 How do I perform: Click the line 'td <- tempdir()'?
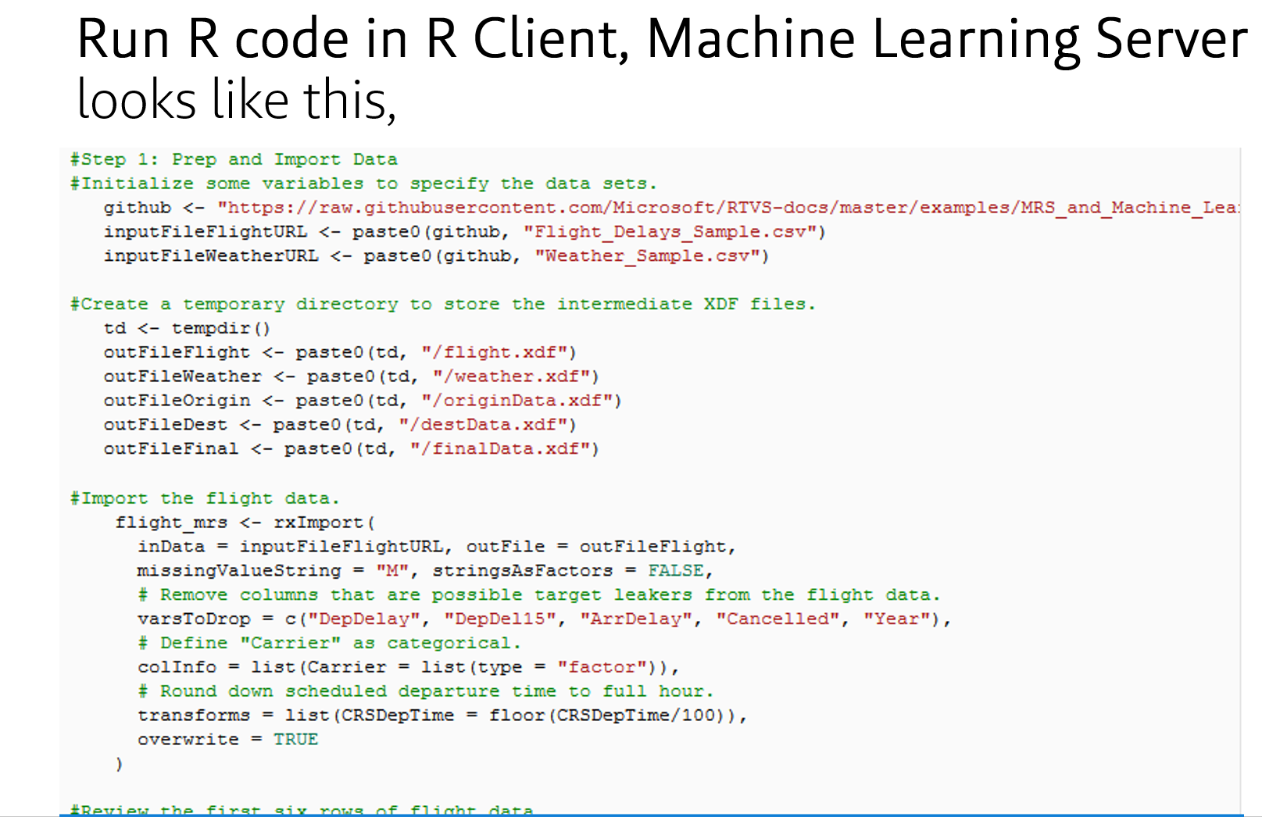click(187, 328)
